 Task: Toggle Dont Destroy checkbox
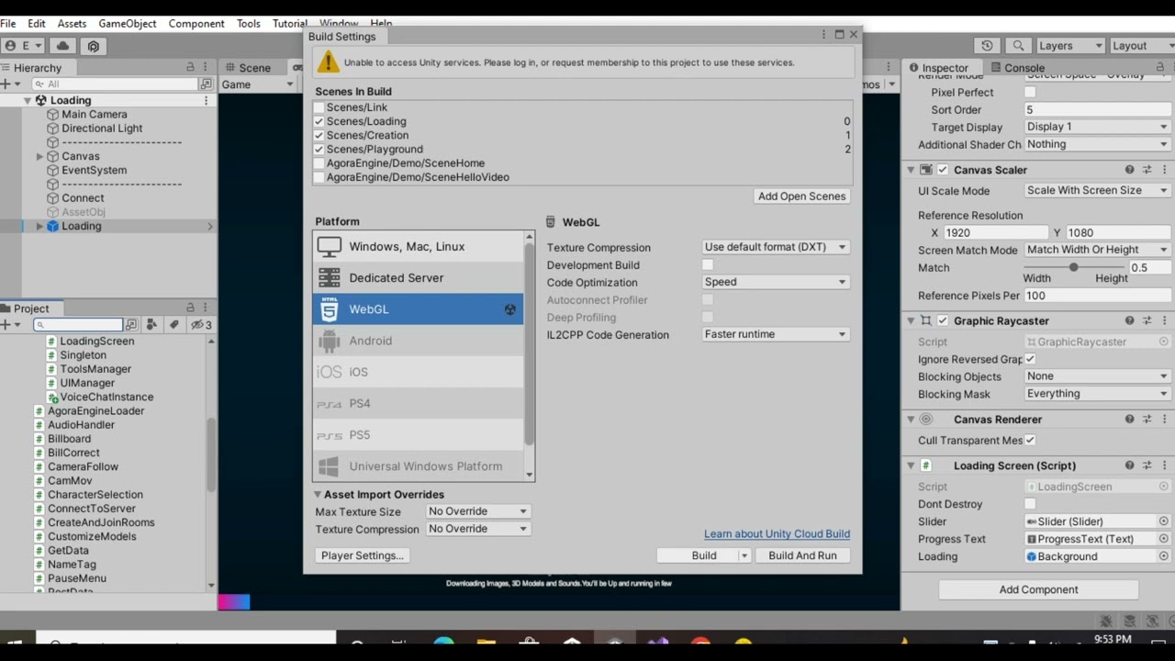(x=1030, y=504)
